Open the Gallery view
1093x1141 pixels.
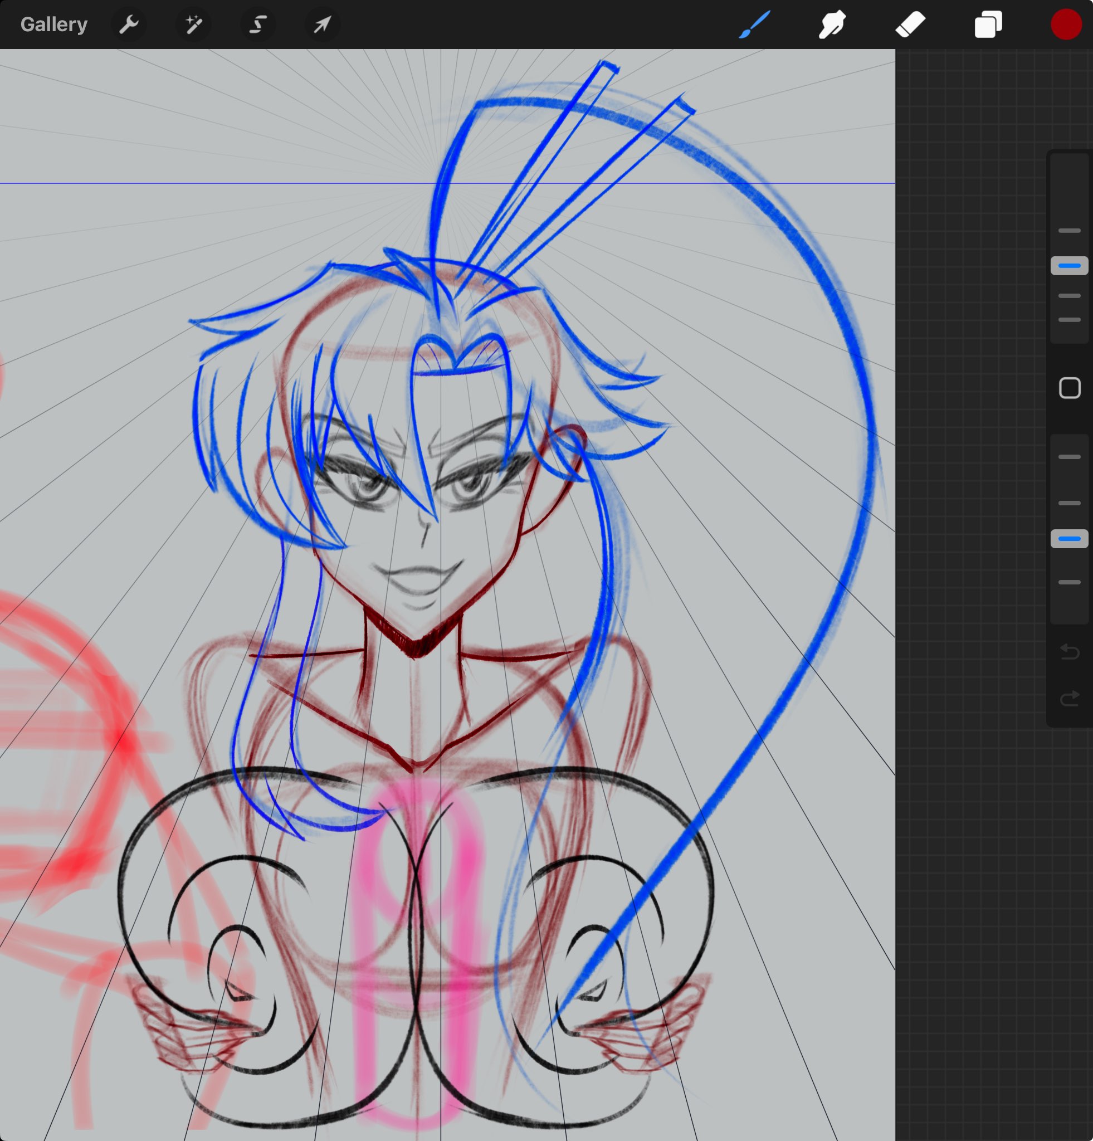pos(53,25)
